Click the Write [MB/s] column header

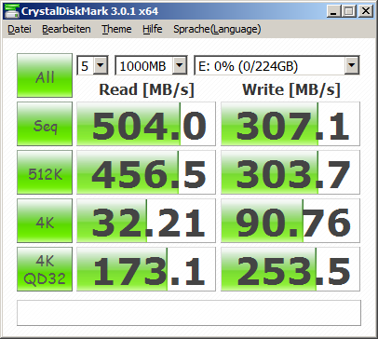click(291, 90)
